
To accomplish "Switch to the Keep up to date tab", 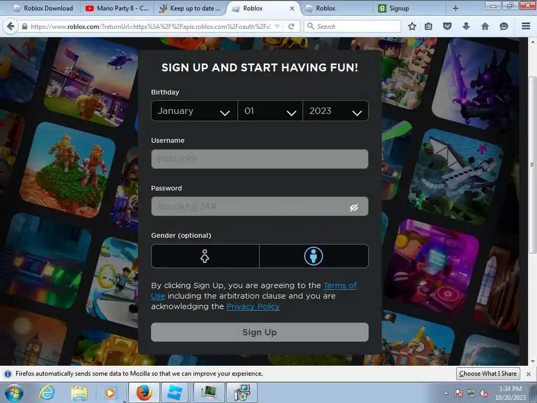I will point(190,8).
